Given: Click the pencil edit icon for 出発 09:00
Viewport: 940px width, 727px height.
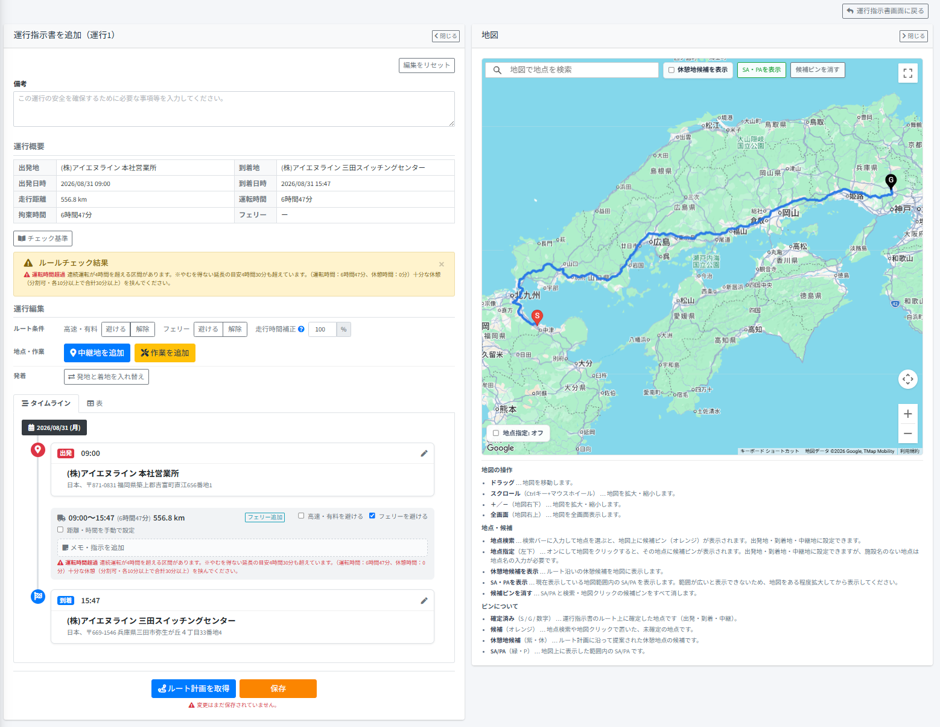Looking at the screenshot, I should point(424,453).
